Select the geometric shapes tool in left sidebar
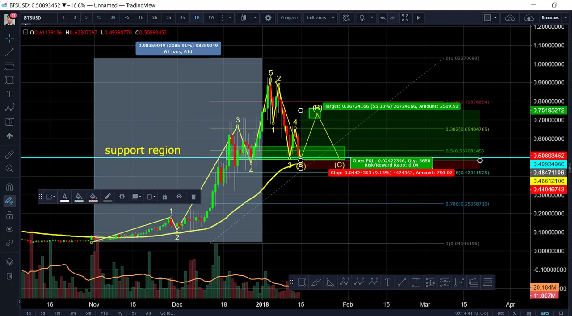572x316 pixels. [x=9, y=80]
